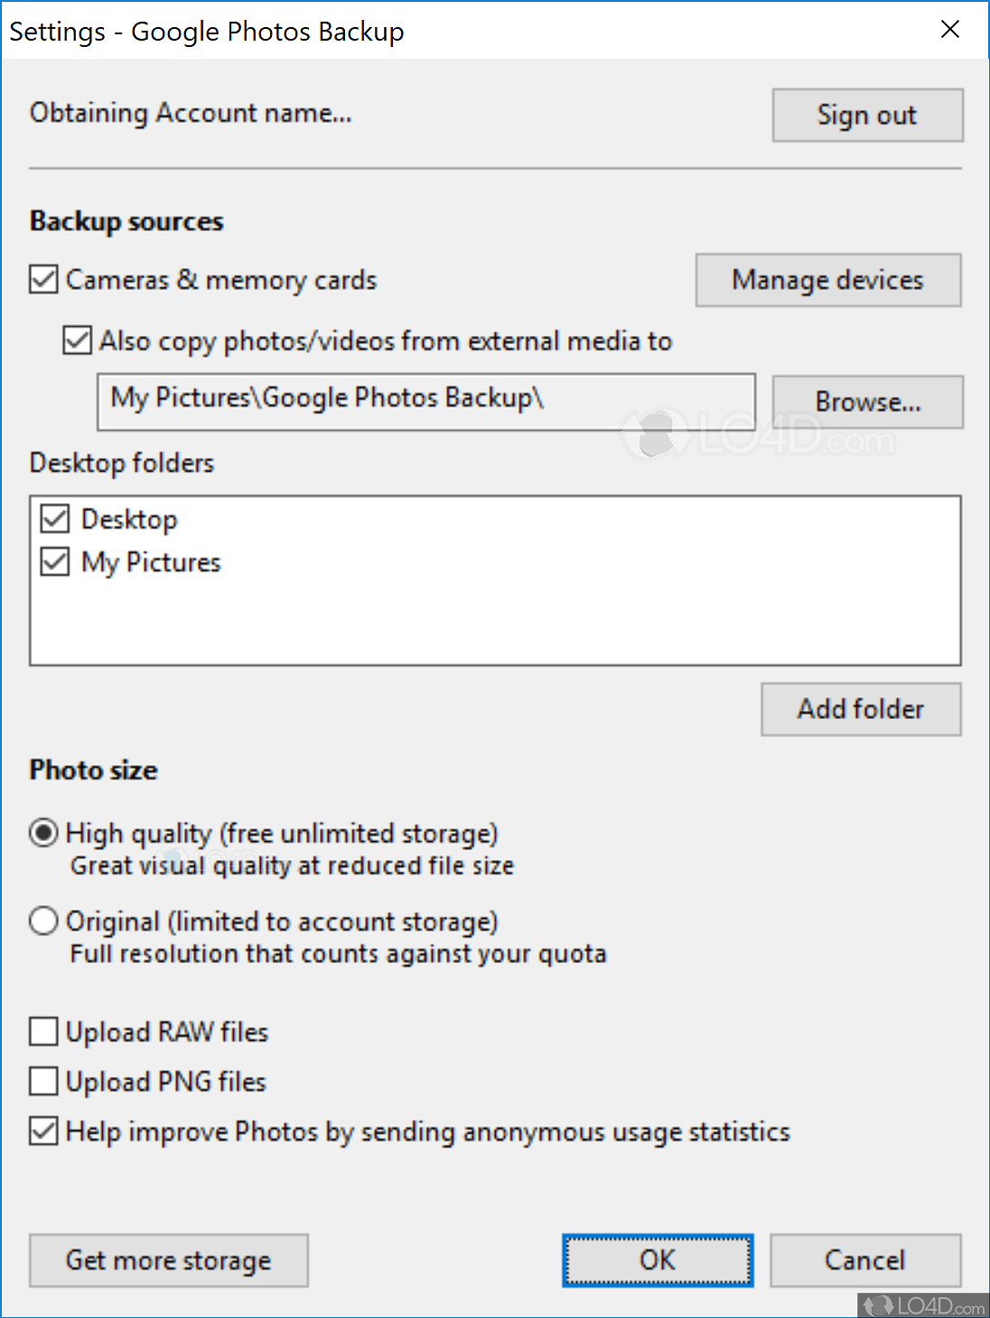Click the Sign out button
Image resolution: width=990 pixels, height=1318 pixels.
pyautogui.click(x=866, y=115)
